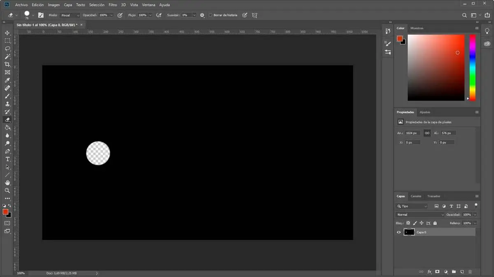Select the Paint Bucket tool

coord(7,128)
